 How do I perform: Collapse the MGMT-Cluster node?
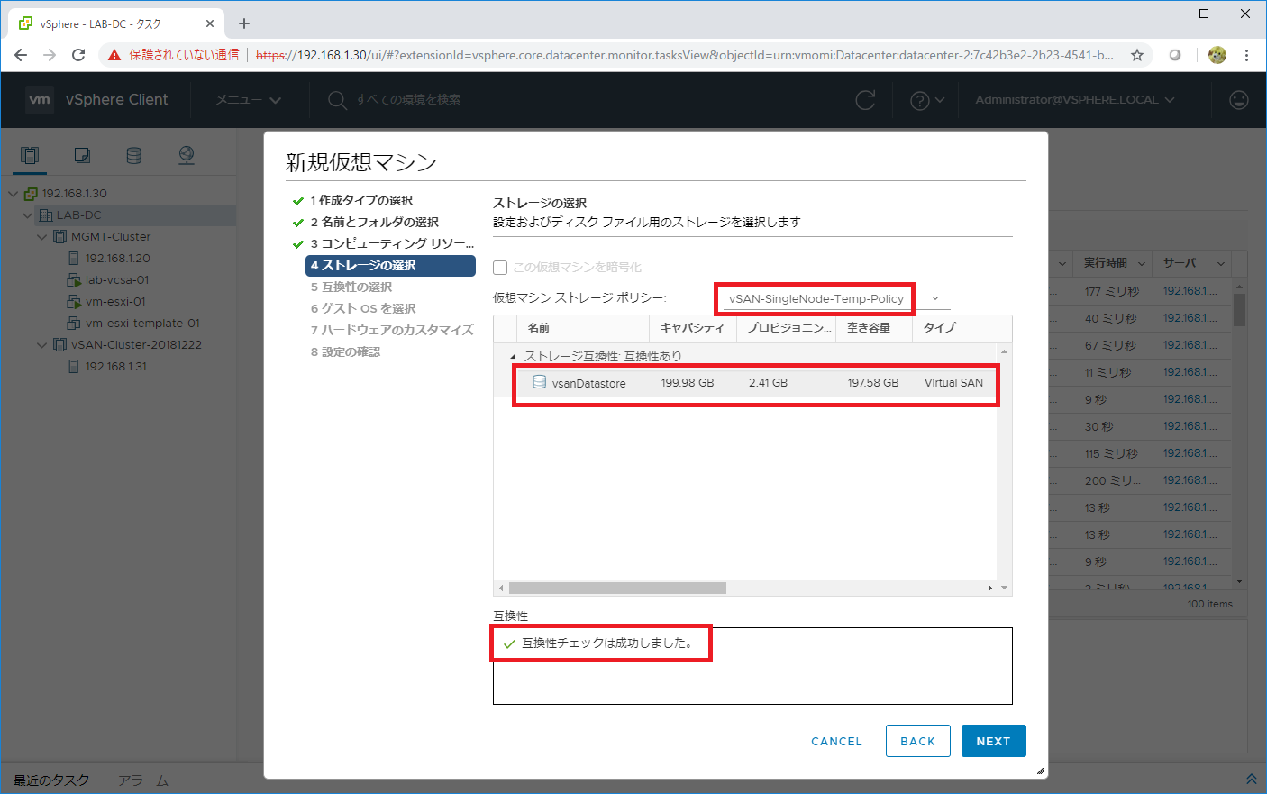41,237
